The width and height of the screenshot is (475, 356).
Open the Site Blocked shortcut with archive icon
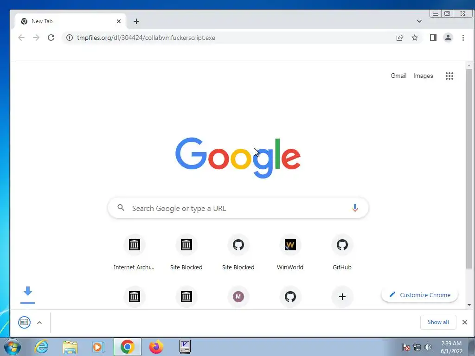point(186,253)
